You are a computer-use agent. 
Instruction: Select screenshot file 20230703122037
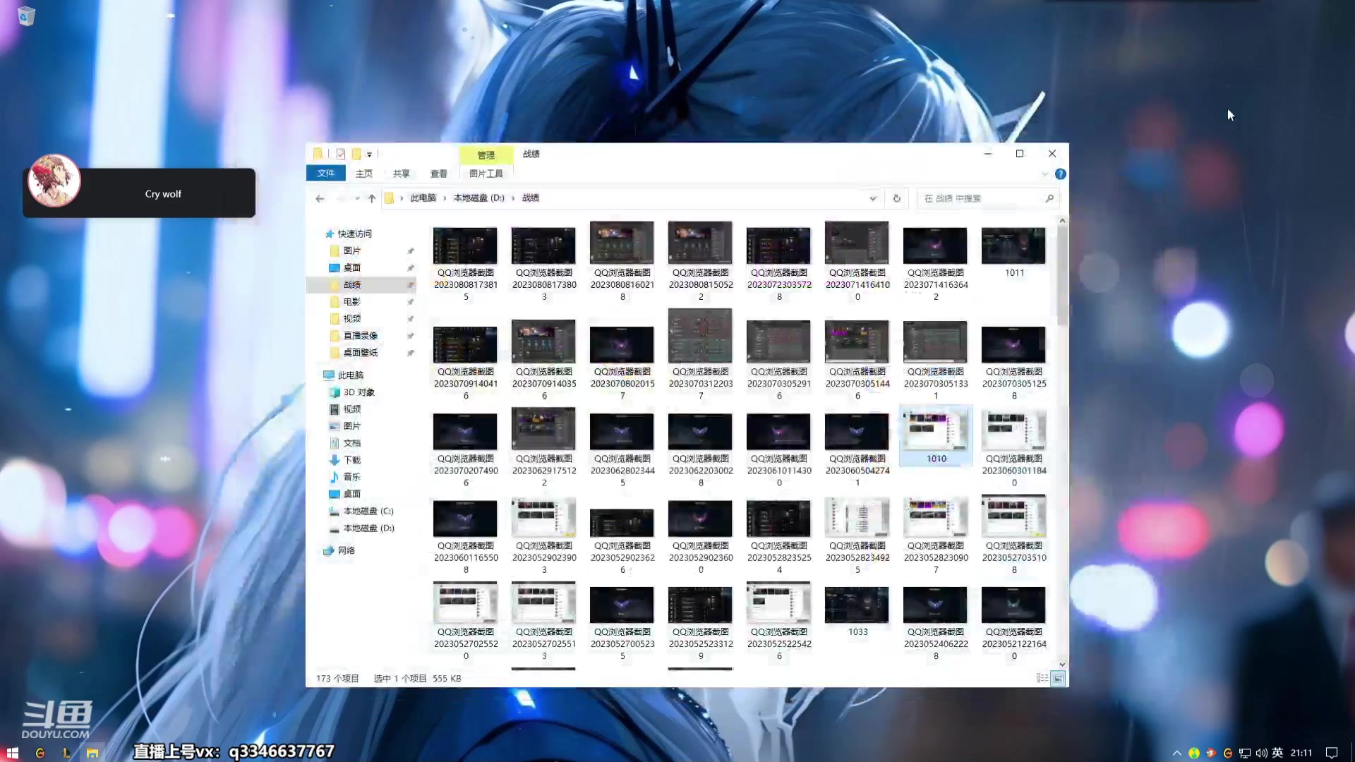pos(700,355)
